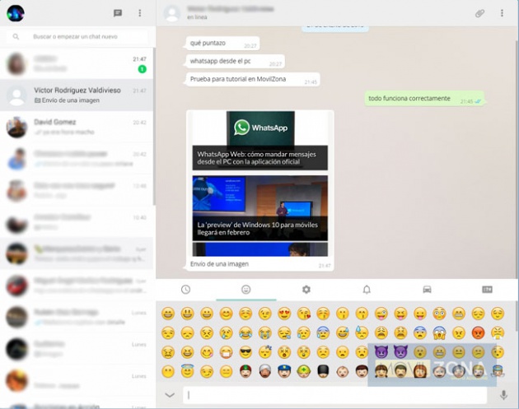Collapse the emoji panel with chevron

170,395
